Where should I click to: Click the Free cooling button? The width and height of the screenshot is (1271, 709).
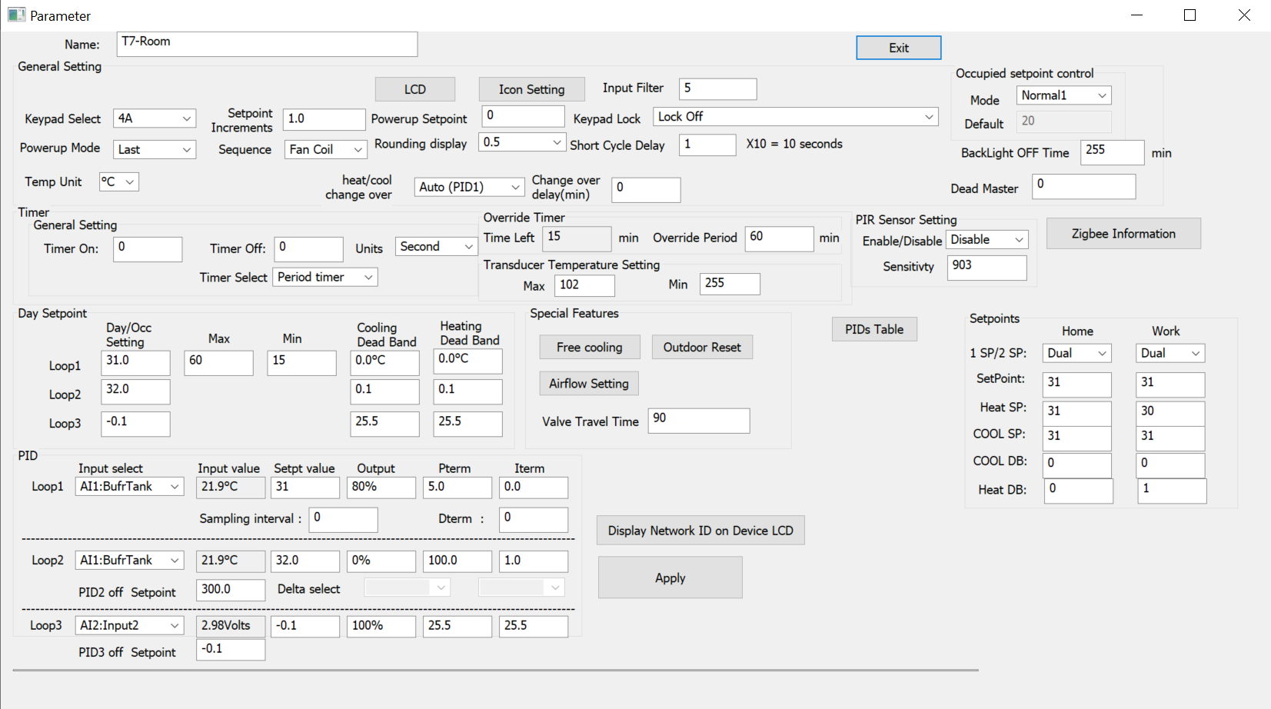589,347
